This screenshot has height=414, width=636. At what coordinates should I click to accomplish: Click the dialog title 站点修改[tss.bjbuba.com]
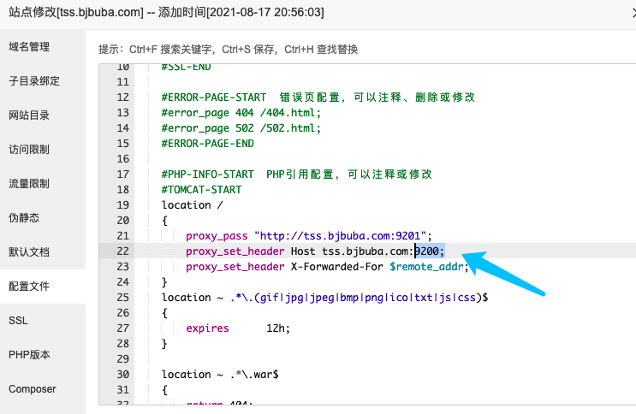[x=76, y=12]
